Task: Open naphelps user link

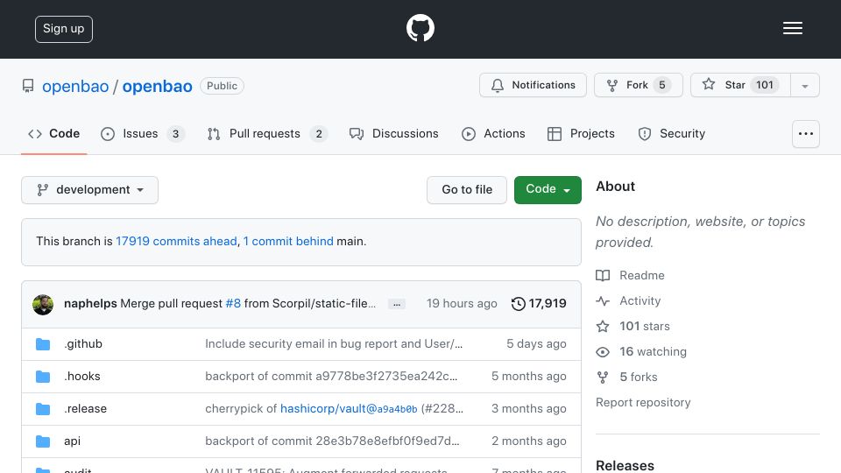Action: pos(90,304)
